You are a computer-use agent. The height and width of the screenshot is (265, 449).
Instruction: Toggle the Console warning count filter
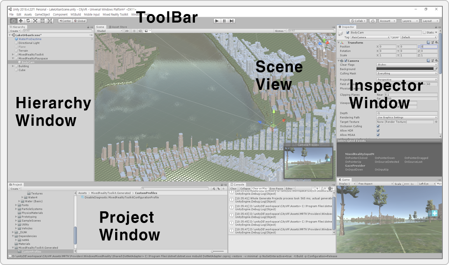[x=324, y=188]
